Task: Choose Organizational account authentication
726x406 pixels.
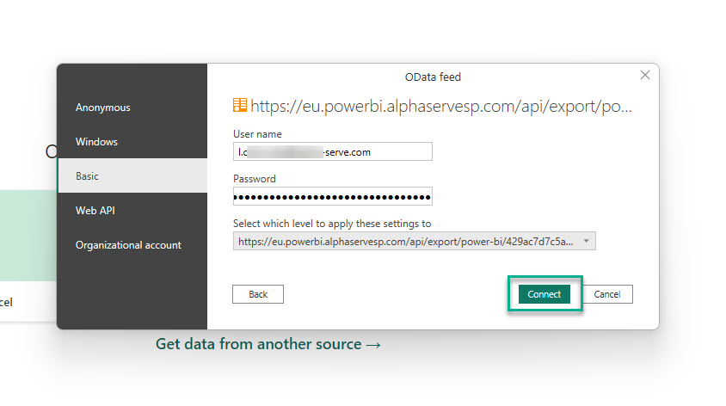Action: point(128,245)
